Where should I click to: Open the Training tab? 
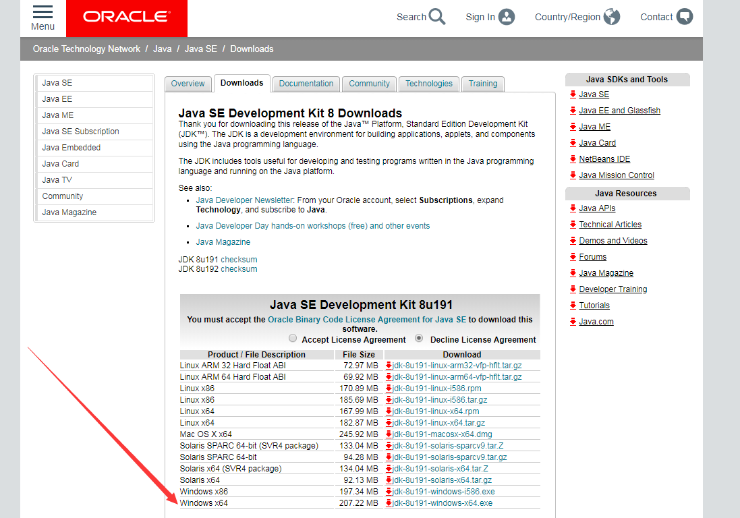click(483, 84)
